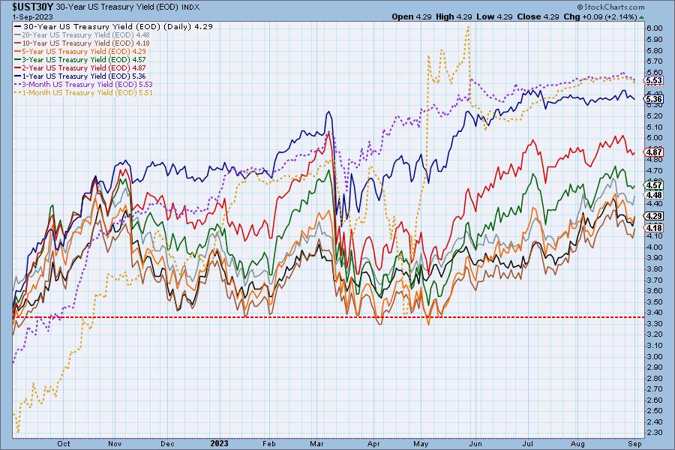
Task: Click the Jun label on the time axis
Action: [x=475, y=444]
